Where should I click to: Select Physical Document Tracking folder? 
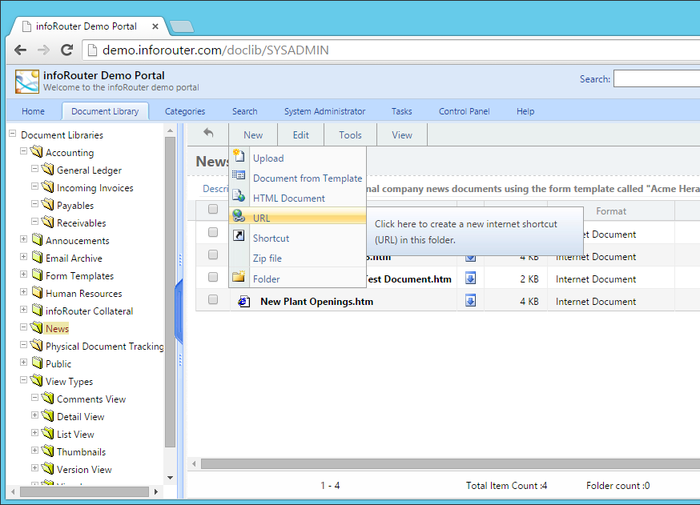point(104,347)
